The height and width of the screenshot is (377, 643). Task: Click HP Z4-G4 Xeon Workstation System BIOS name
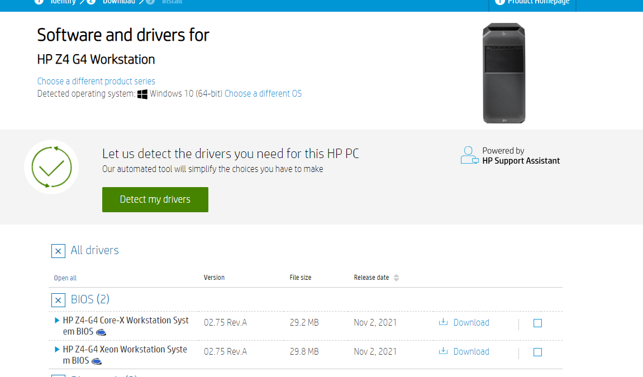125,355
